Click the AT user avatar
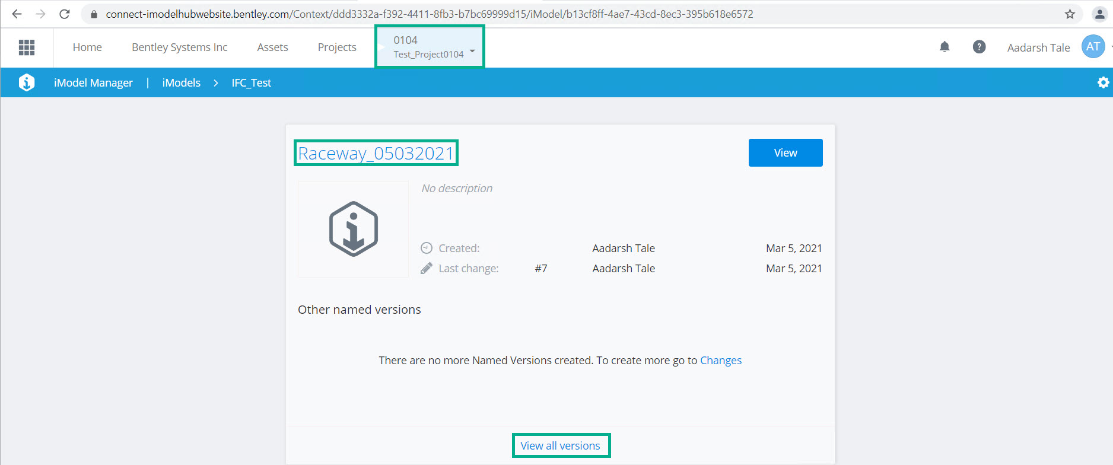The image size is (1113, 465). pyautogui.click(x=1093, y=47)
